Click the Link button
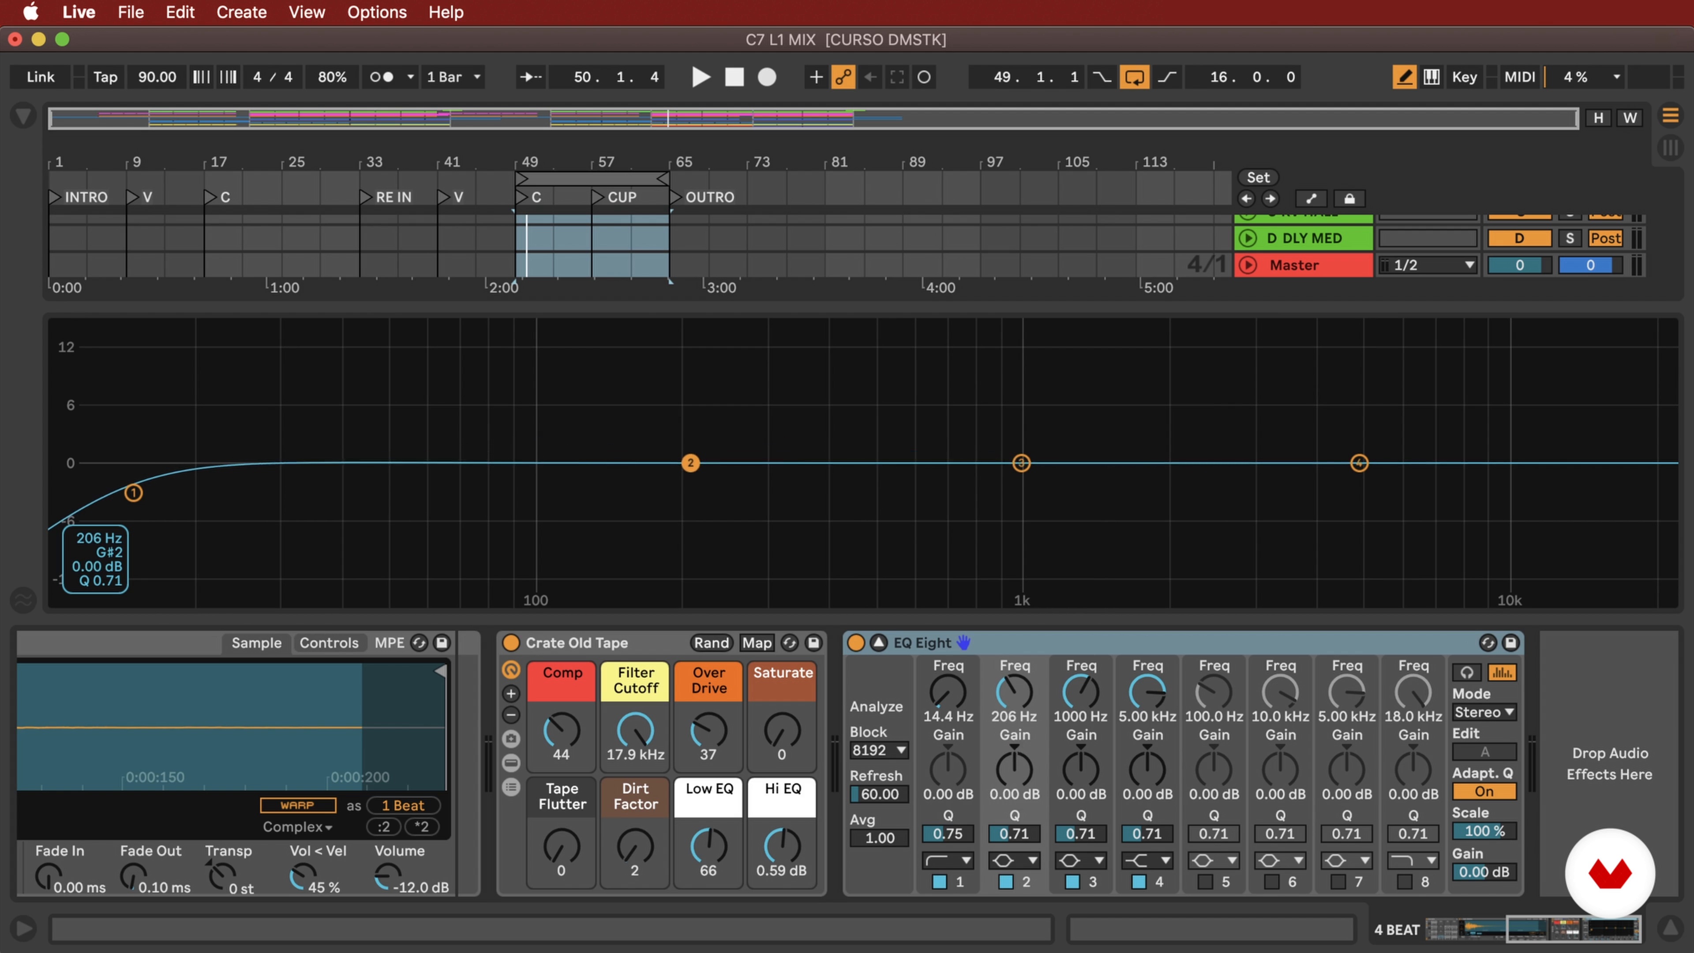This screenshot has height=953, width=1694. pos(40,77)
